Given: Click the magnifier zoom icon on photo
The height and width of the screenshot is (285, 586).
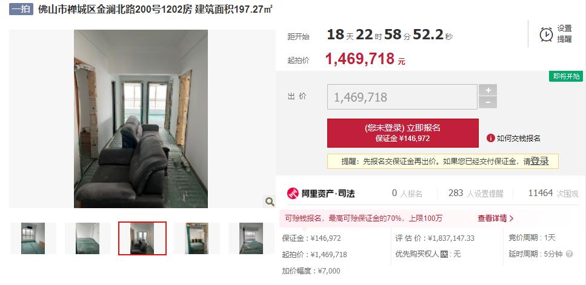Looking at the screenshot, I should (x=269, y=202).
